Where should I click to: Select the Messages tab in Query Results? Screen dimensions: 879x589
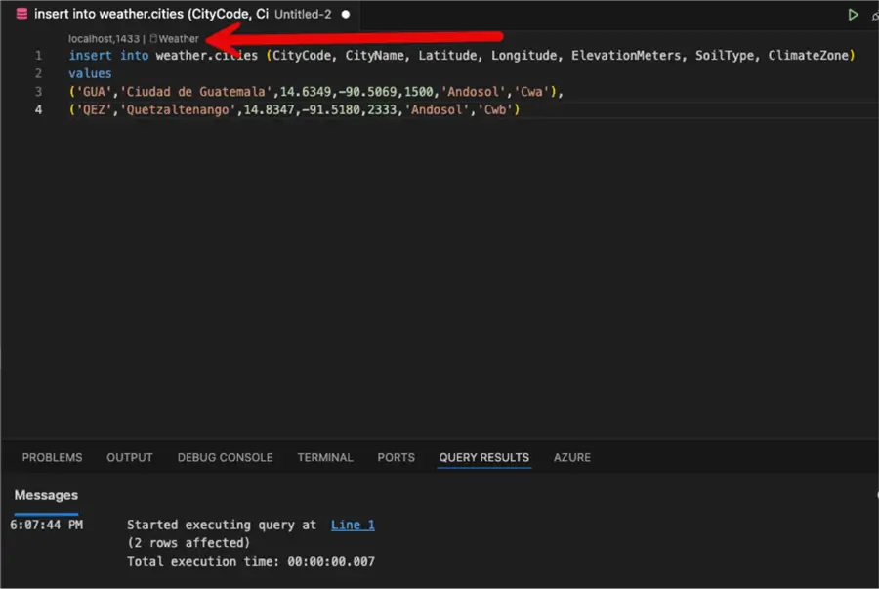click(x=45, y=495)
